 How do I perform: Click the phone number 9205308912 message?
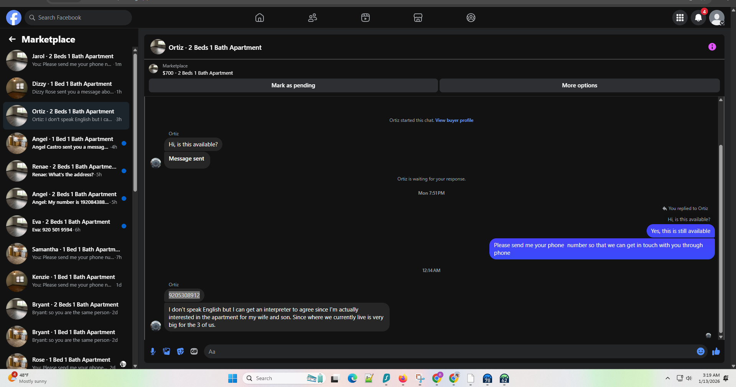tap(184, 295)
